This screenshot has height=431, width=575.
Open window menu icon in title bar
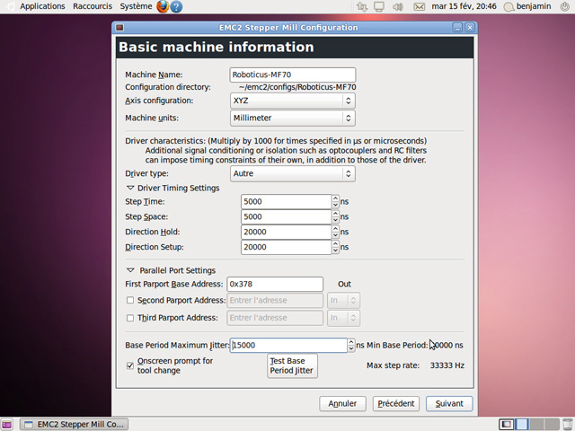click(119, 28)
